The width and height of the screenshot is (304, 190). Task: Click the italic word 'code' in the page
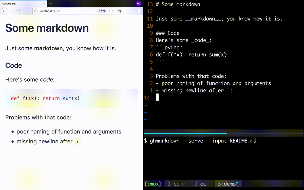click(x=46, y=80)
